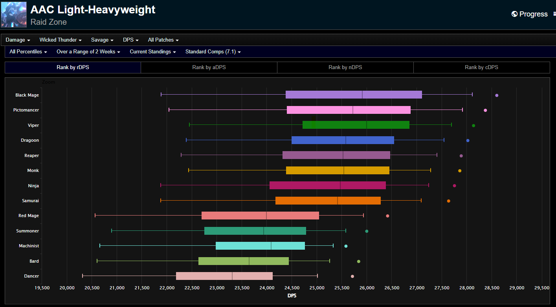Click the pink Pictomancer box bar
This screenshot has width=556, height=307.
point(349,110)
